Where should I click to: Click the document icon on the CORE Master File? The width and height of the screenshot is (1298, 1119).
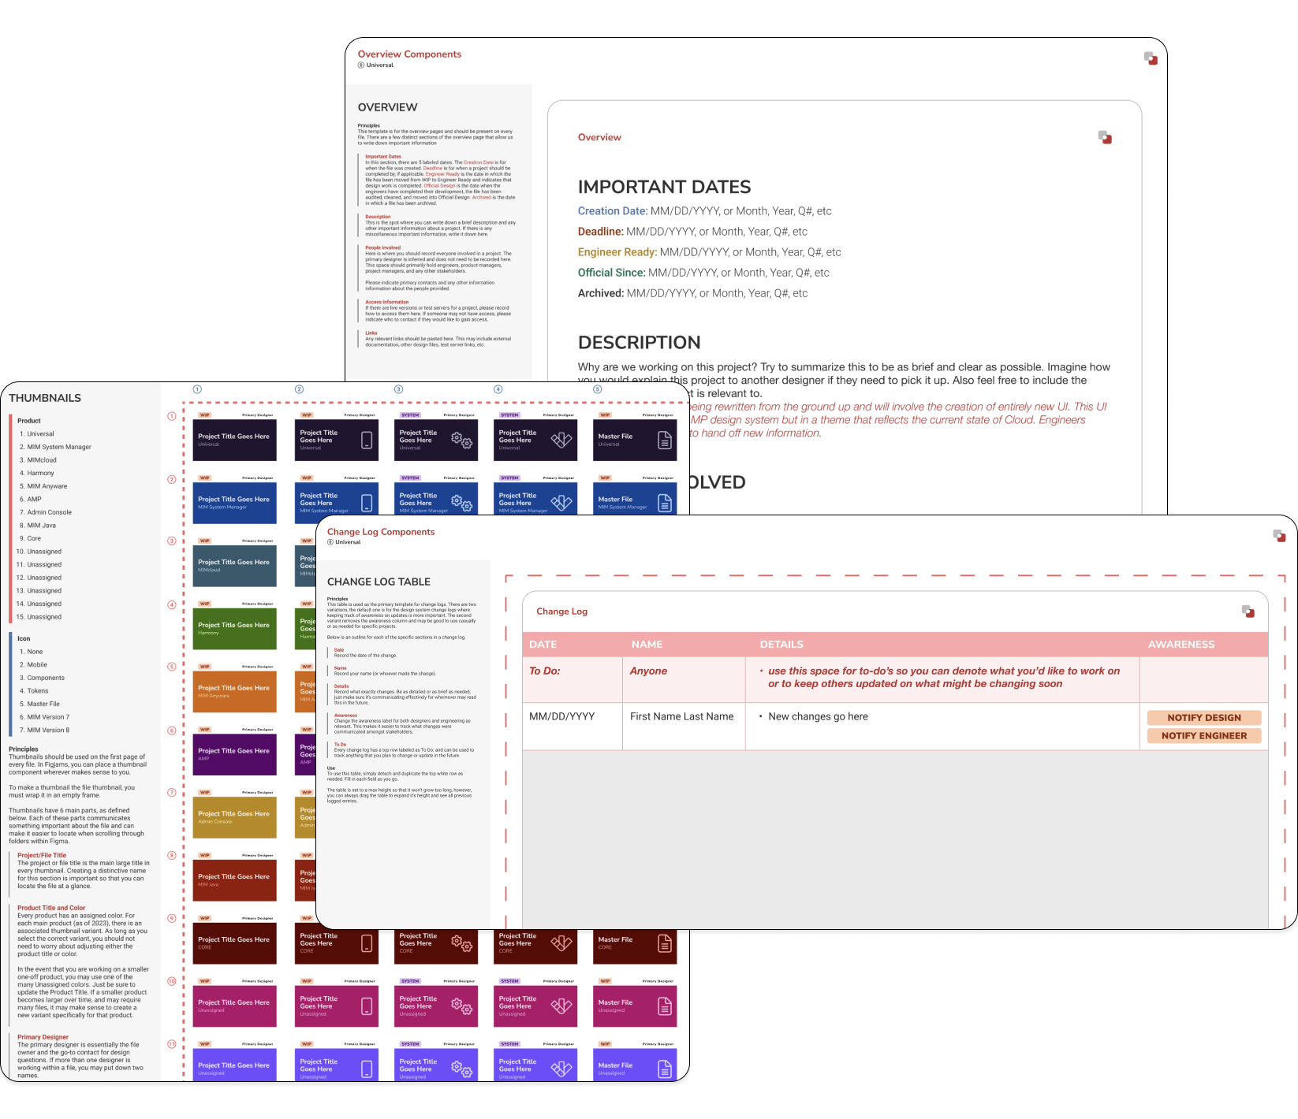pyautogui.click(x=665, y=943)
